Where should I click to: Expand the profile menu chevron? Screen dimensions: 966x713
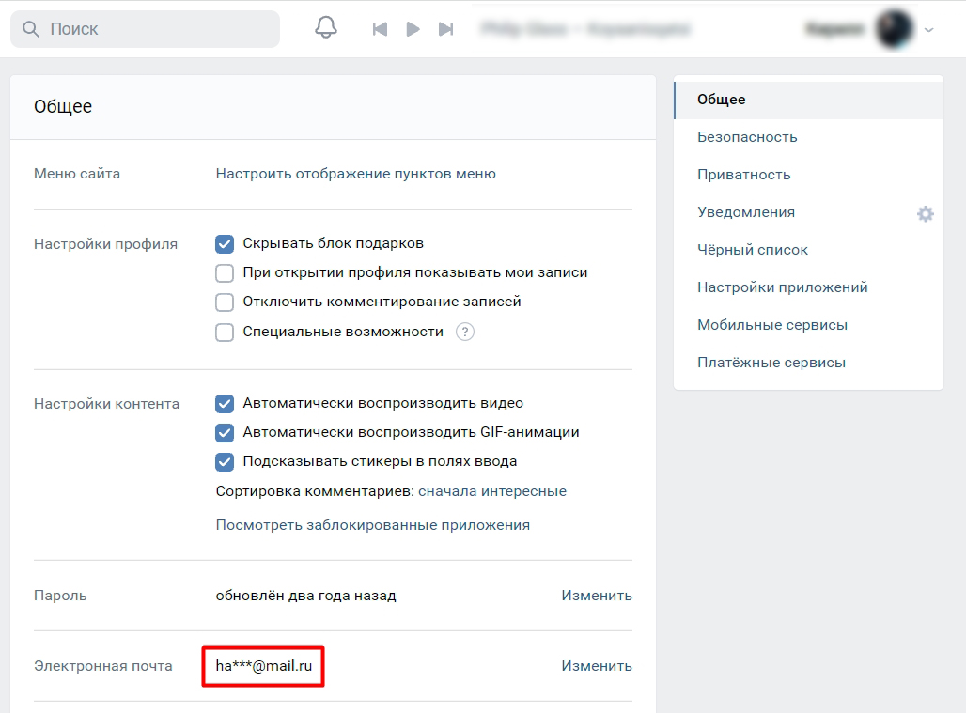(x=929, y=30)
